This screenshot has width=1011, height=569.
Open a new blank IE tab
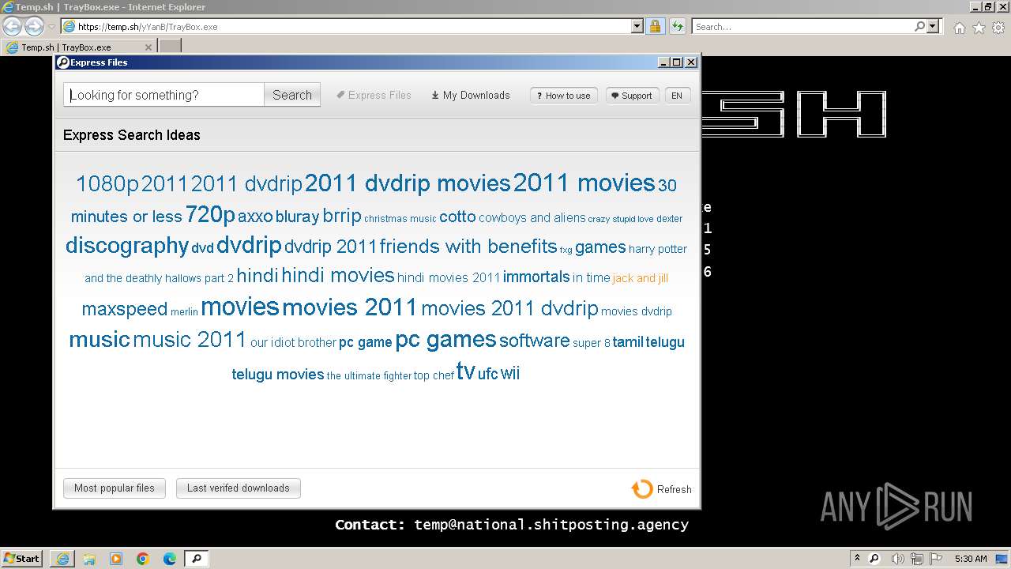point(170,47)
